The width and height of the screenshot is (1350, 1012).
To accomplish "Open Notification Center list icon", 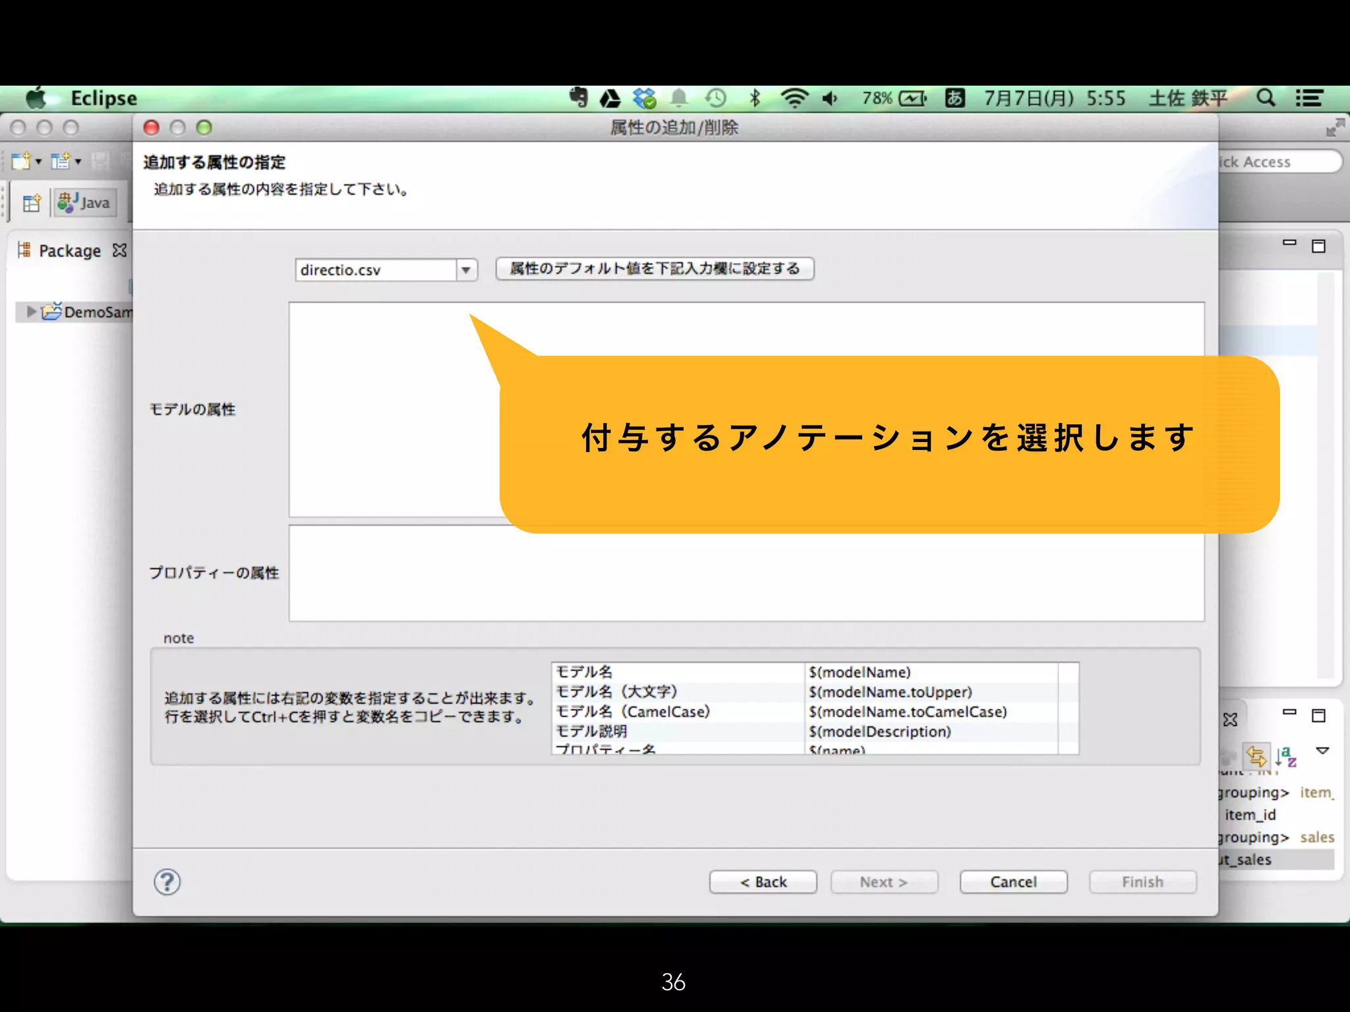I will [x=1308, y=98].
